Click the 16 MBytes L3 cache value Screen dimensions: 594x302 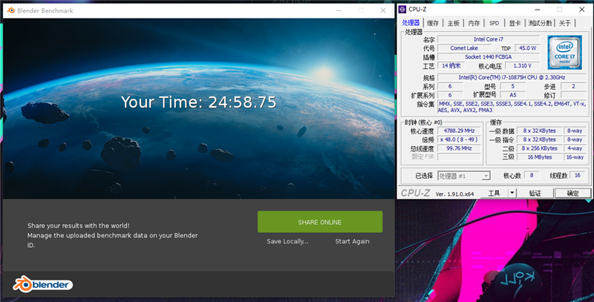click(x=540, y=157)
